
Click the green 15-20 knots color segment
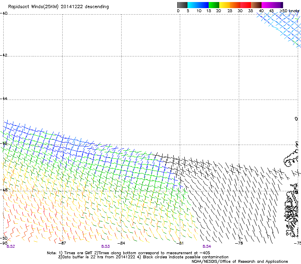coord(214,5)
